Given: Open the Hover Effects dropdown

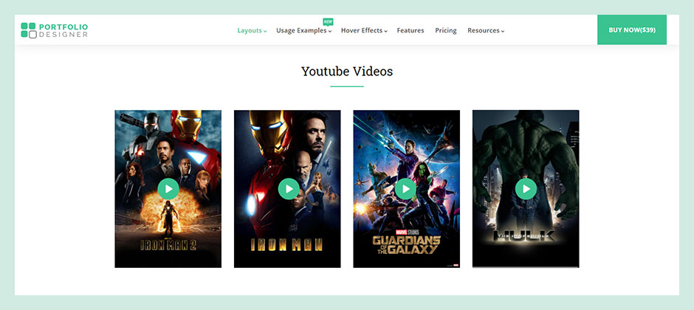Looking at the screenshot, I should click(364, 30).
